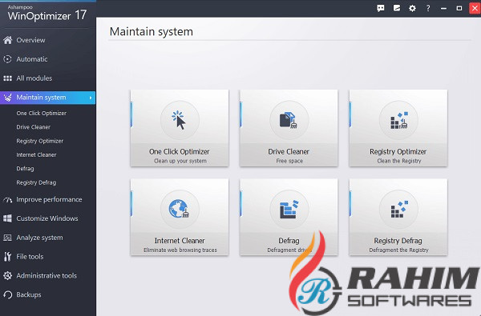Viewport: 481px width, 316px height.
Task: Launch Drive Cleaner tile label
Action: coord(289,151)
